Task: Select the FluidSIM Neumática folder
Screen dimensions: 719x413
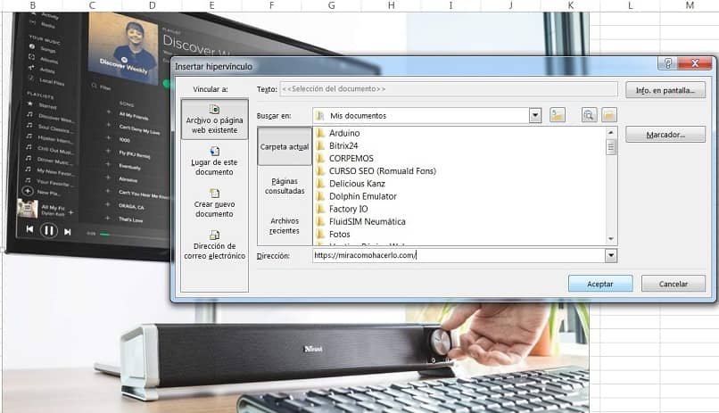Action: 368,221
